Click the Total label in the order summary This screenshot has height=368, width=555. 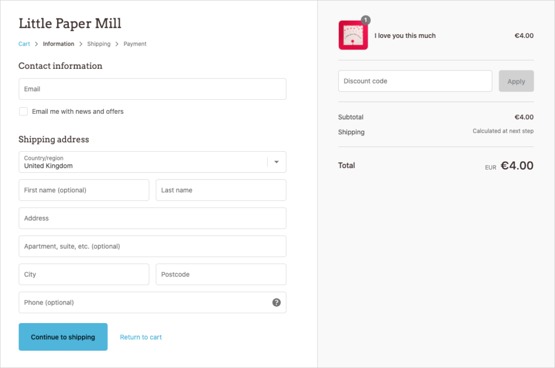[346, 165]
